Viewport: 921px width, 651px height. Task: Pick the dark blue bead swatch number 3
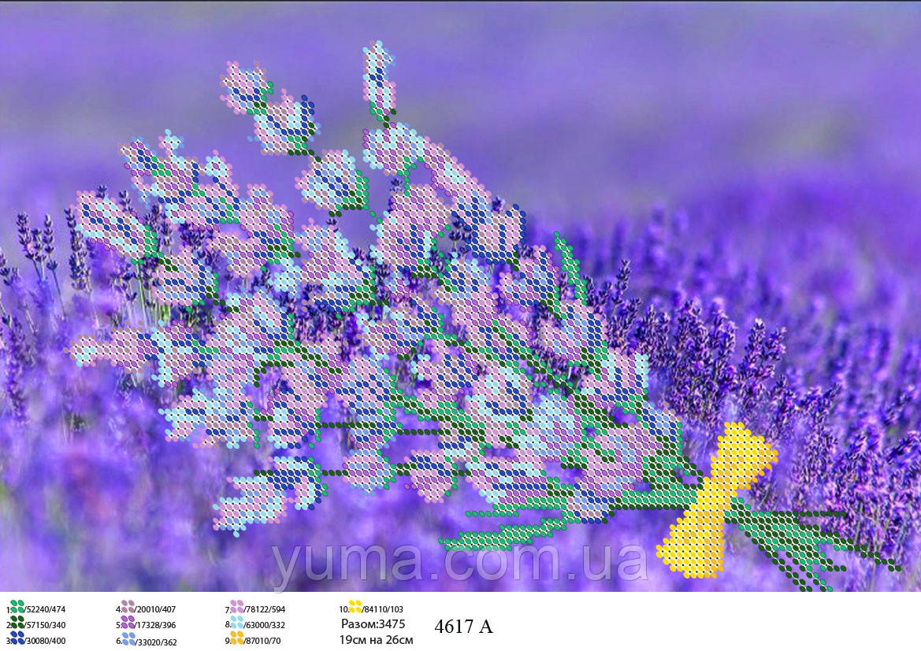coord(17,638)
